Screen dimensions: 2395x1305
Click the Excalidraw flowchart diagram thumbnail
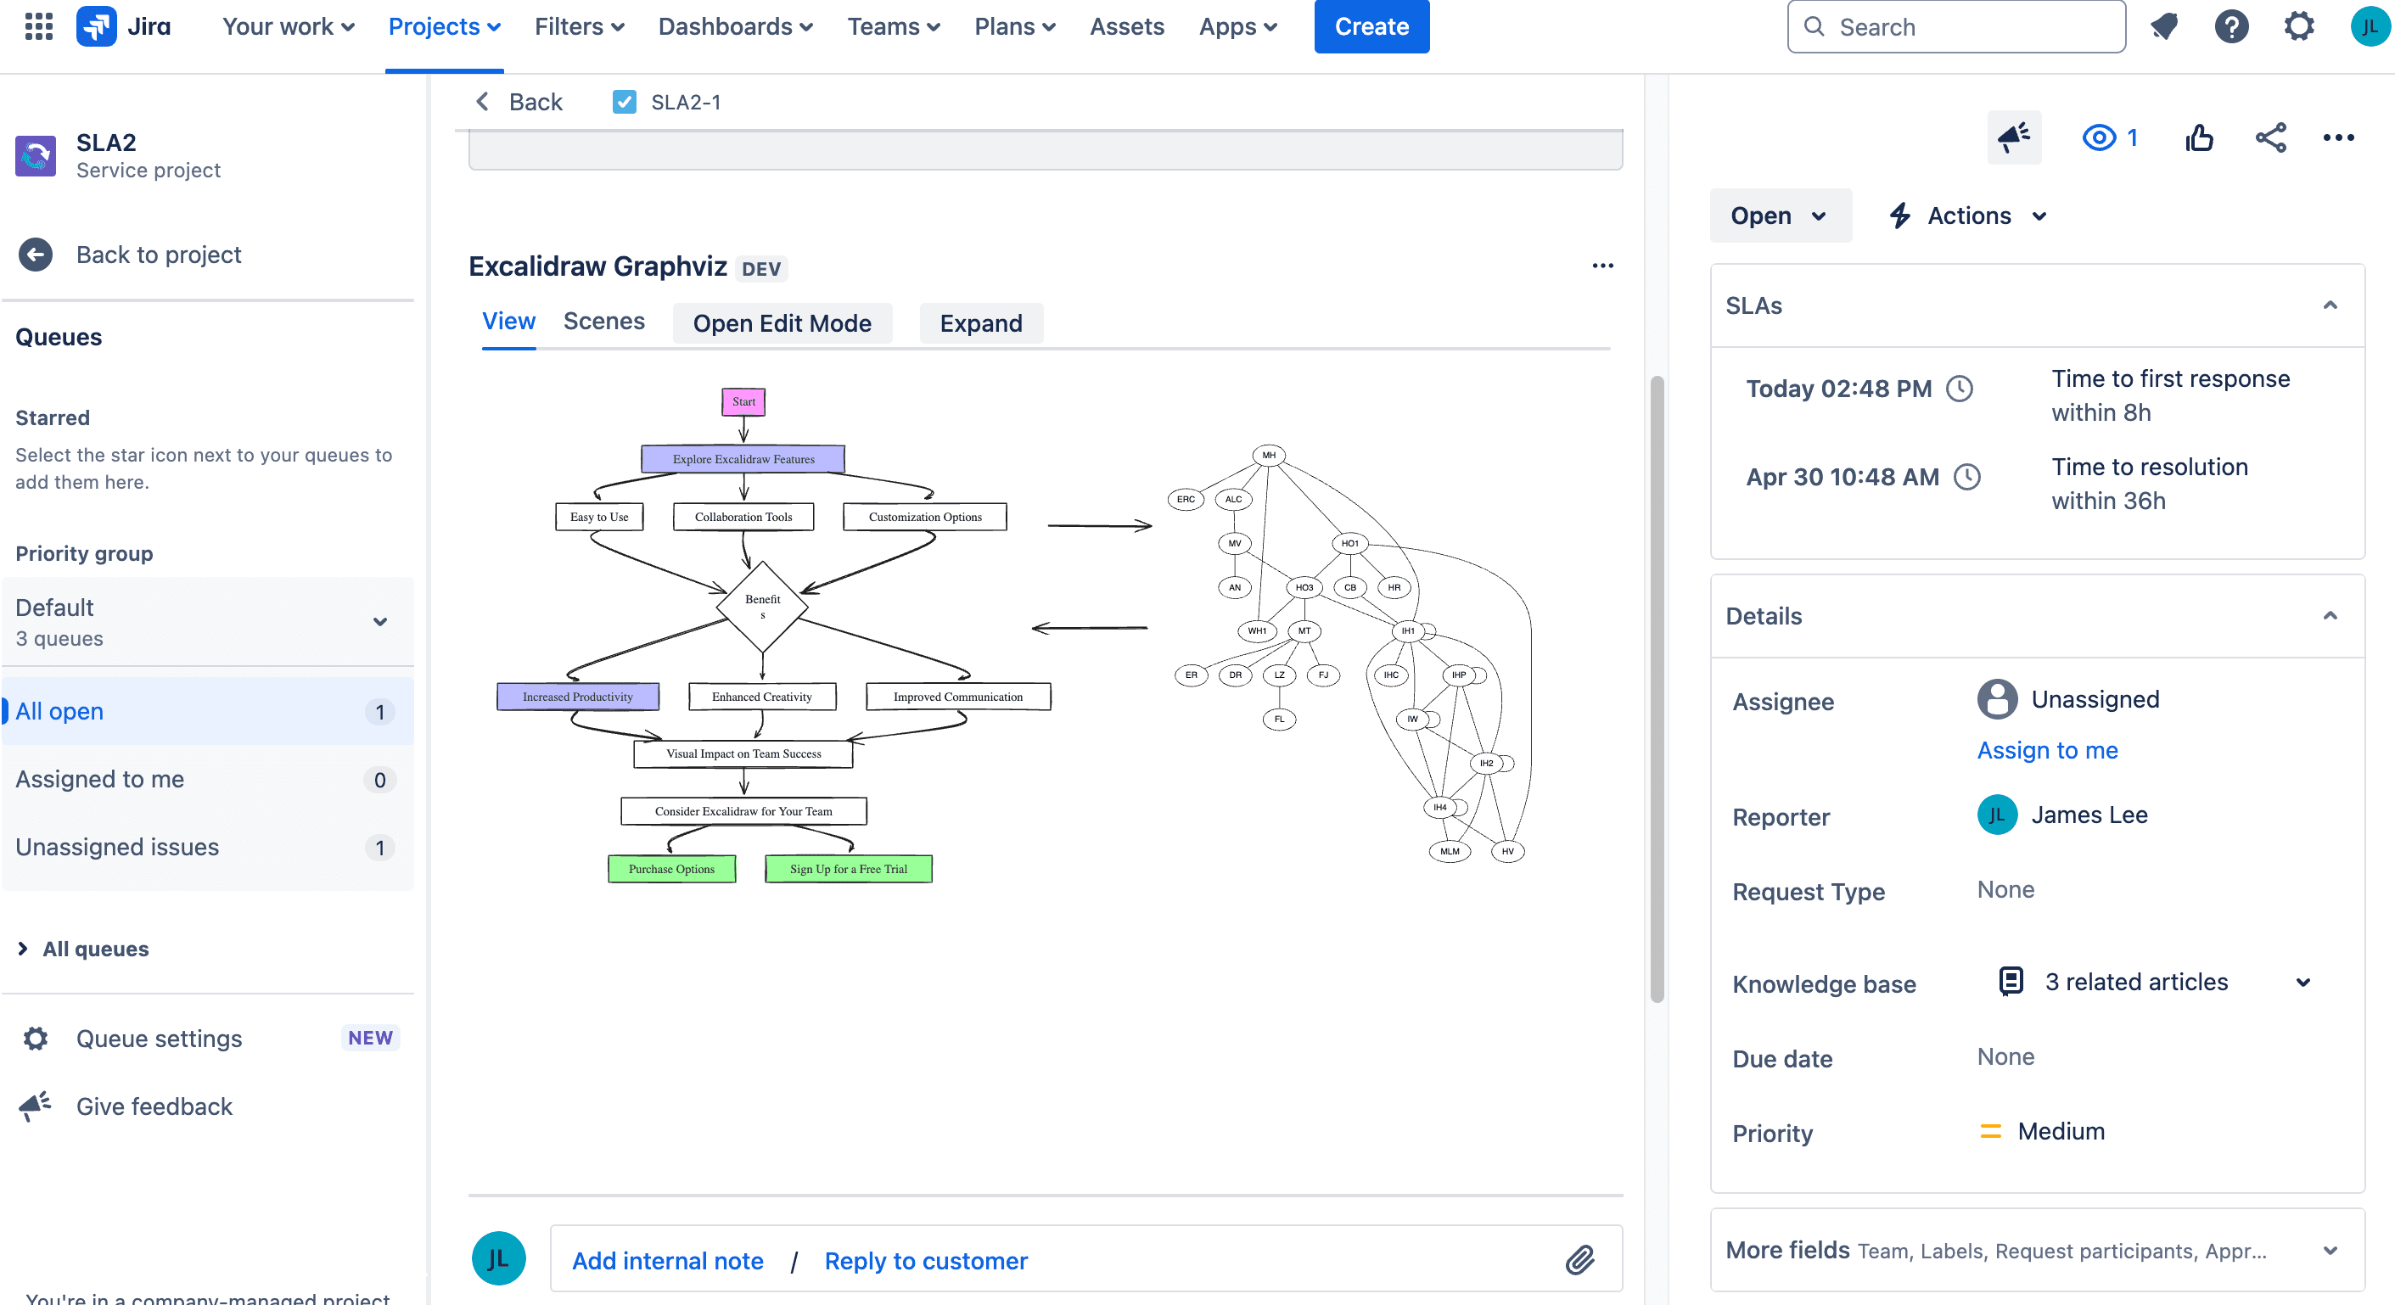[773, 635]
